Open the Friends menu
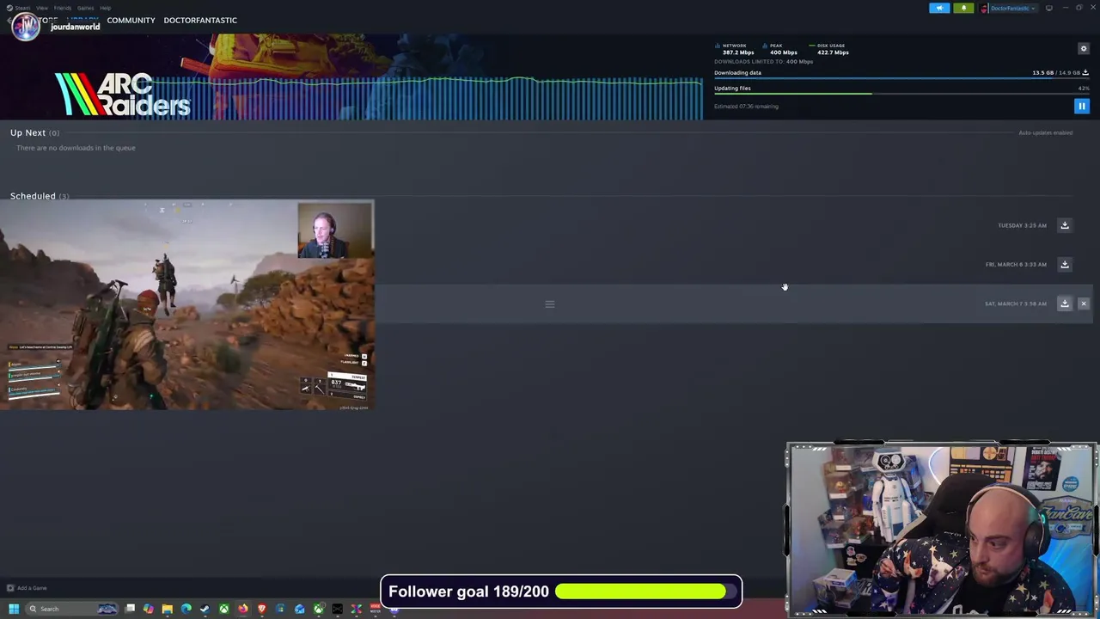 [63, 8]
